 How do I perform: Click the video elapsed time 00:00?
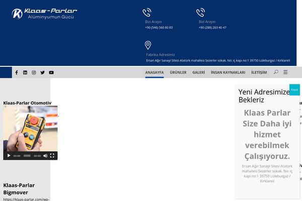tap(17, 156)
